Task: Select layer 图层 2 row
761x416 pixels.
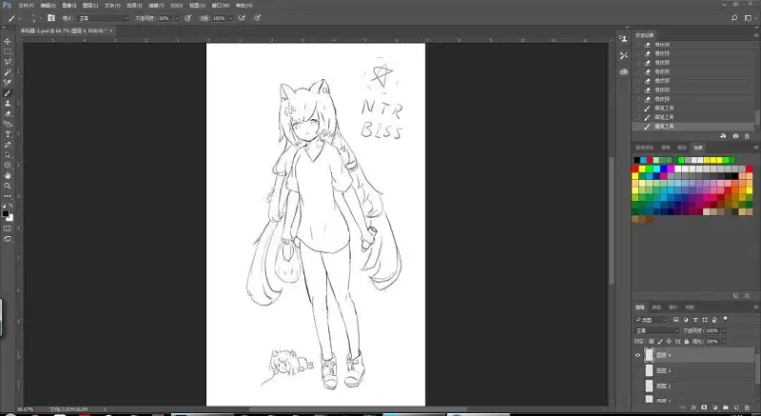Action: (694, 386)
